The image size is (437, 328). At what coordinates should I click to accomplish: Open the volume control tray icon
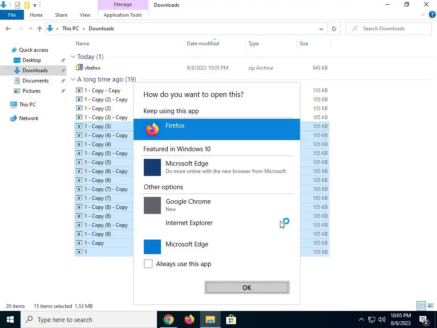[x=382, y=319]
